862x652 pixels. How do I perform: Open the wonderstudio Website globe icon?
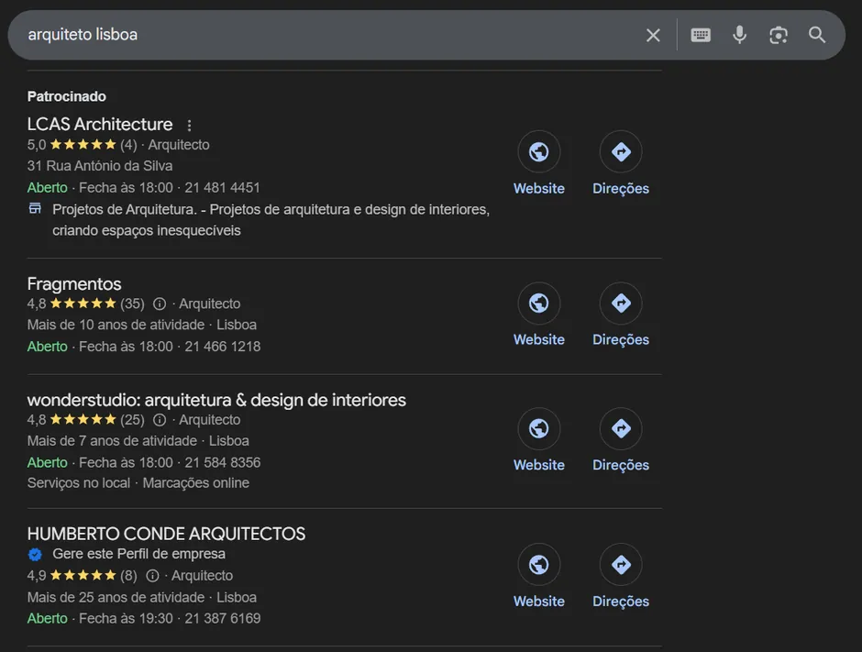pos(539,428)
